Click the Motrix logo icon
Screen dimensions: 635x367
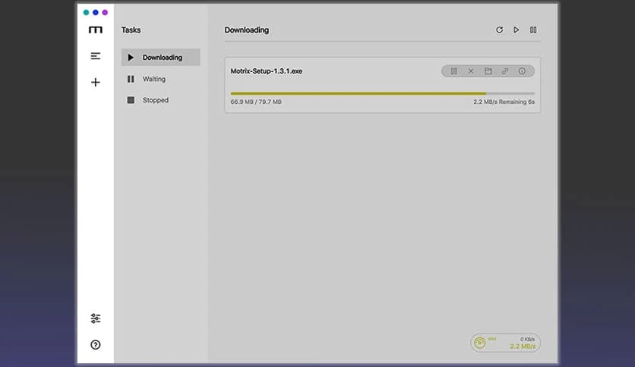(96, 30)
